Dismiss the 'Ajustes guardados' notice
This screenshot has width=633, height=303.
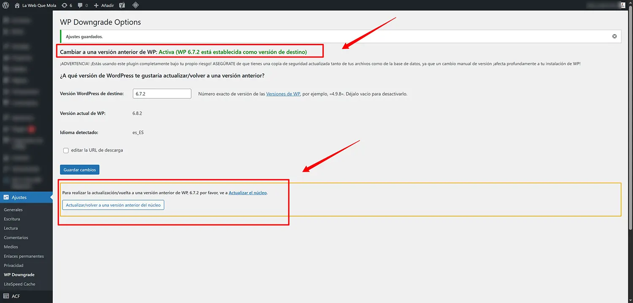[614, 36]
